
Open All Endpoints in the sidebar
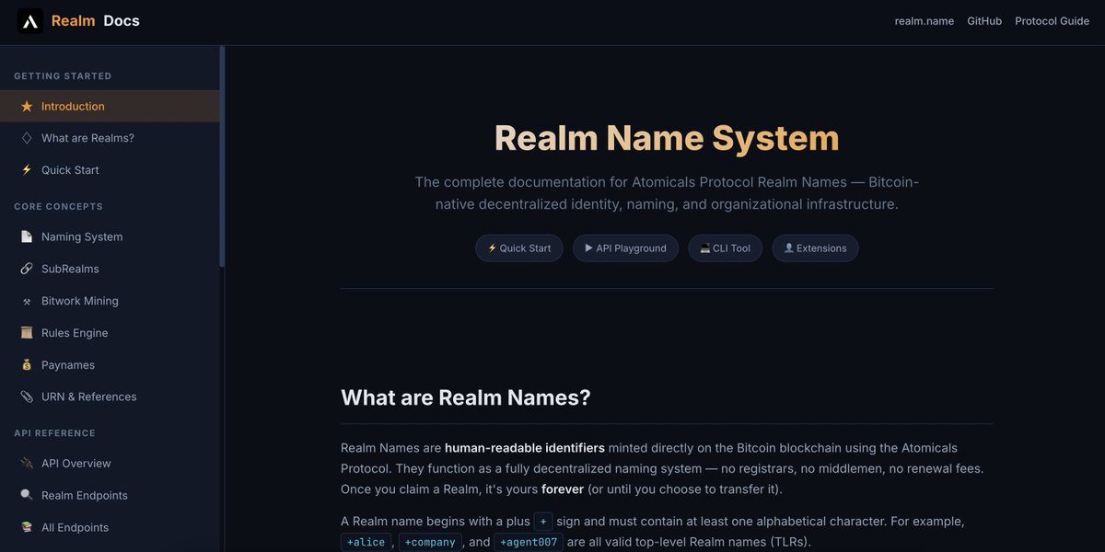click(x=74, y=527)
